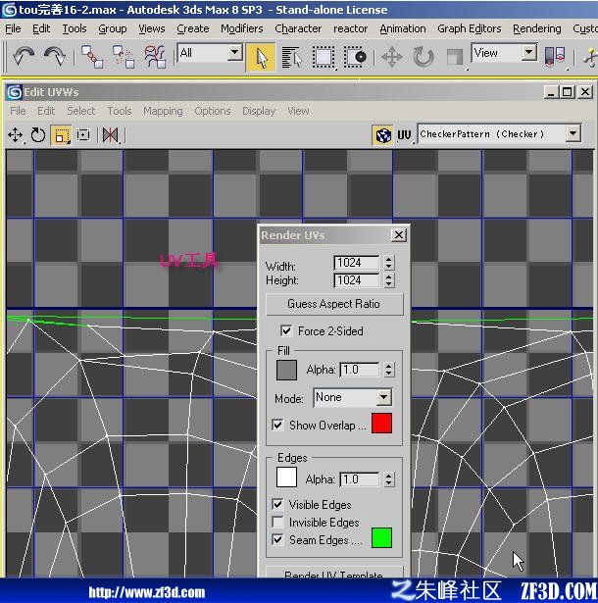Open the Select by Name list icon
This screenshot has width=598, height=603.
pyautogui.click(x=291, y=58)
